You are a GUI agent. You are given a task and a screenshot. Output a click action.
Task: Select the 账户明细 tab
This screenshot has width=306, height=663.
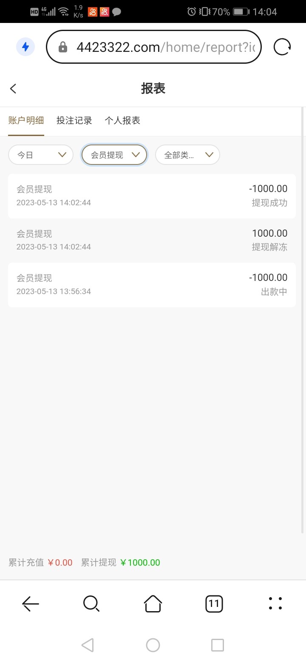26,121
